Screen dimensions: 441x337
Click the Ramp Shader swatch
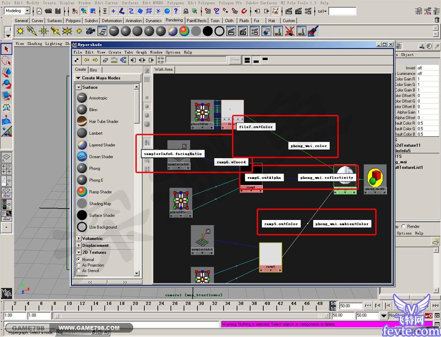point(82,192)
